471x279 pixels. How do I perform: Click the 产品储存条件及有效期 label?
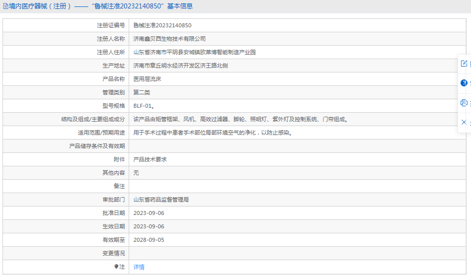point(97,146)
